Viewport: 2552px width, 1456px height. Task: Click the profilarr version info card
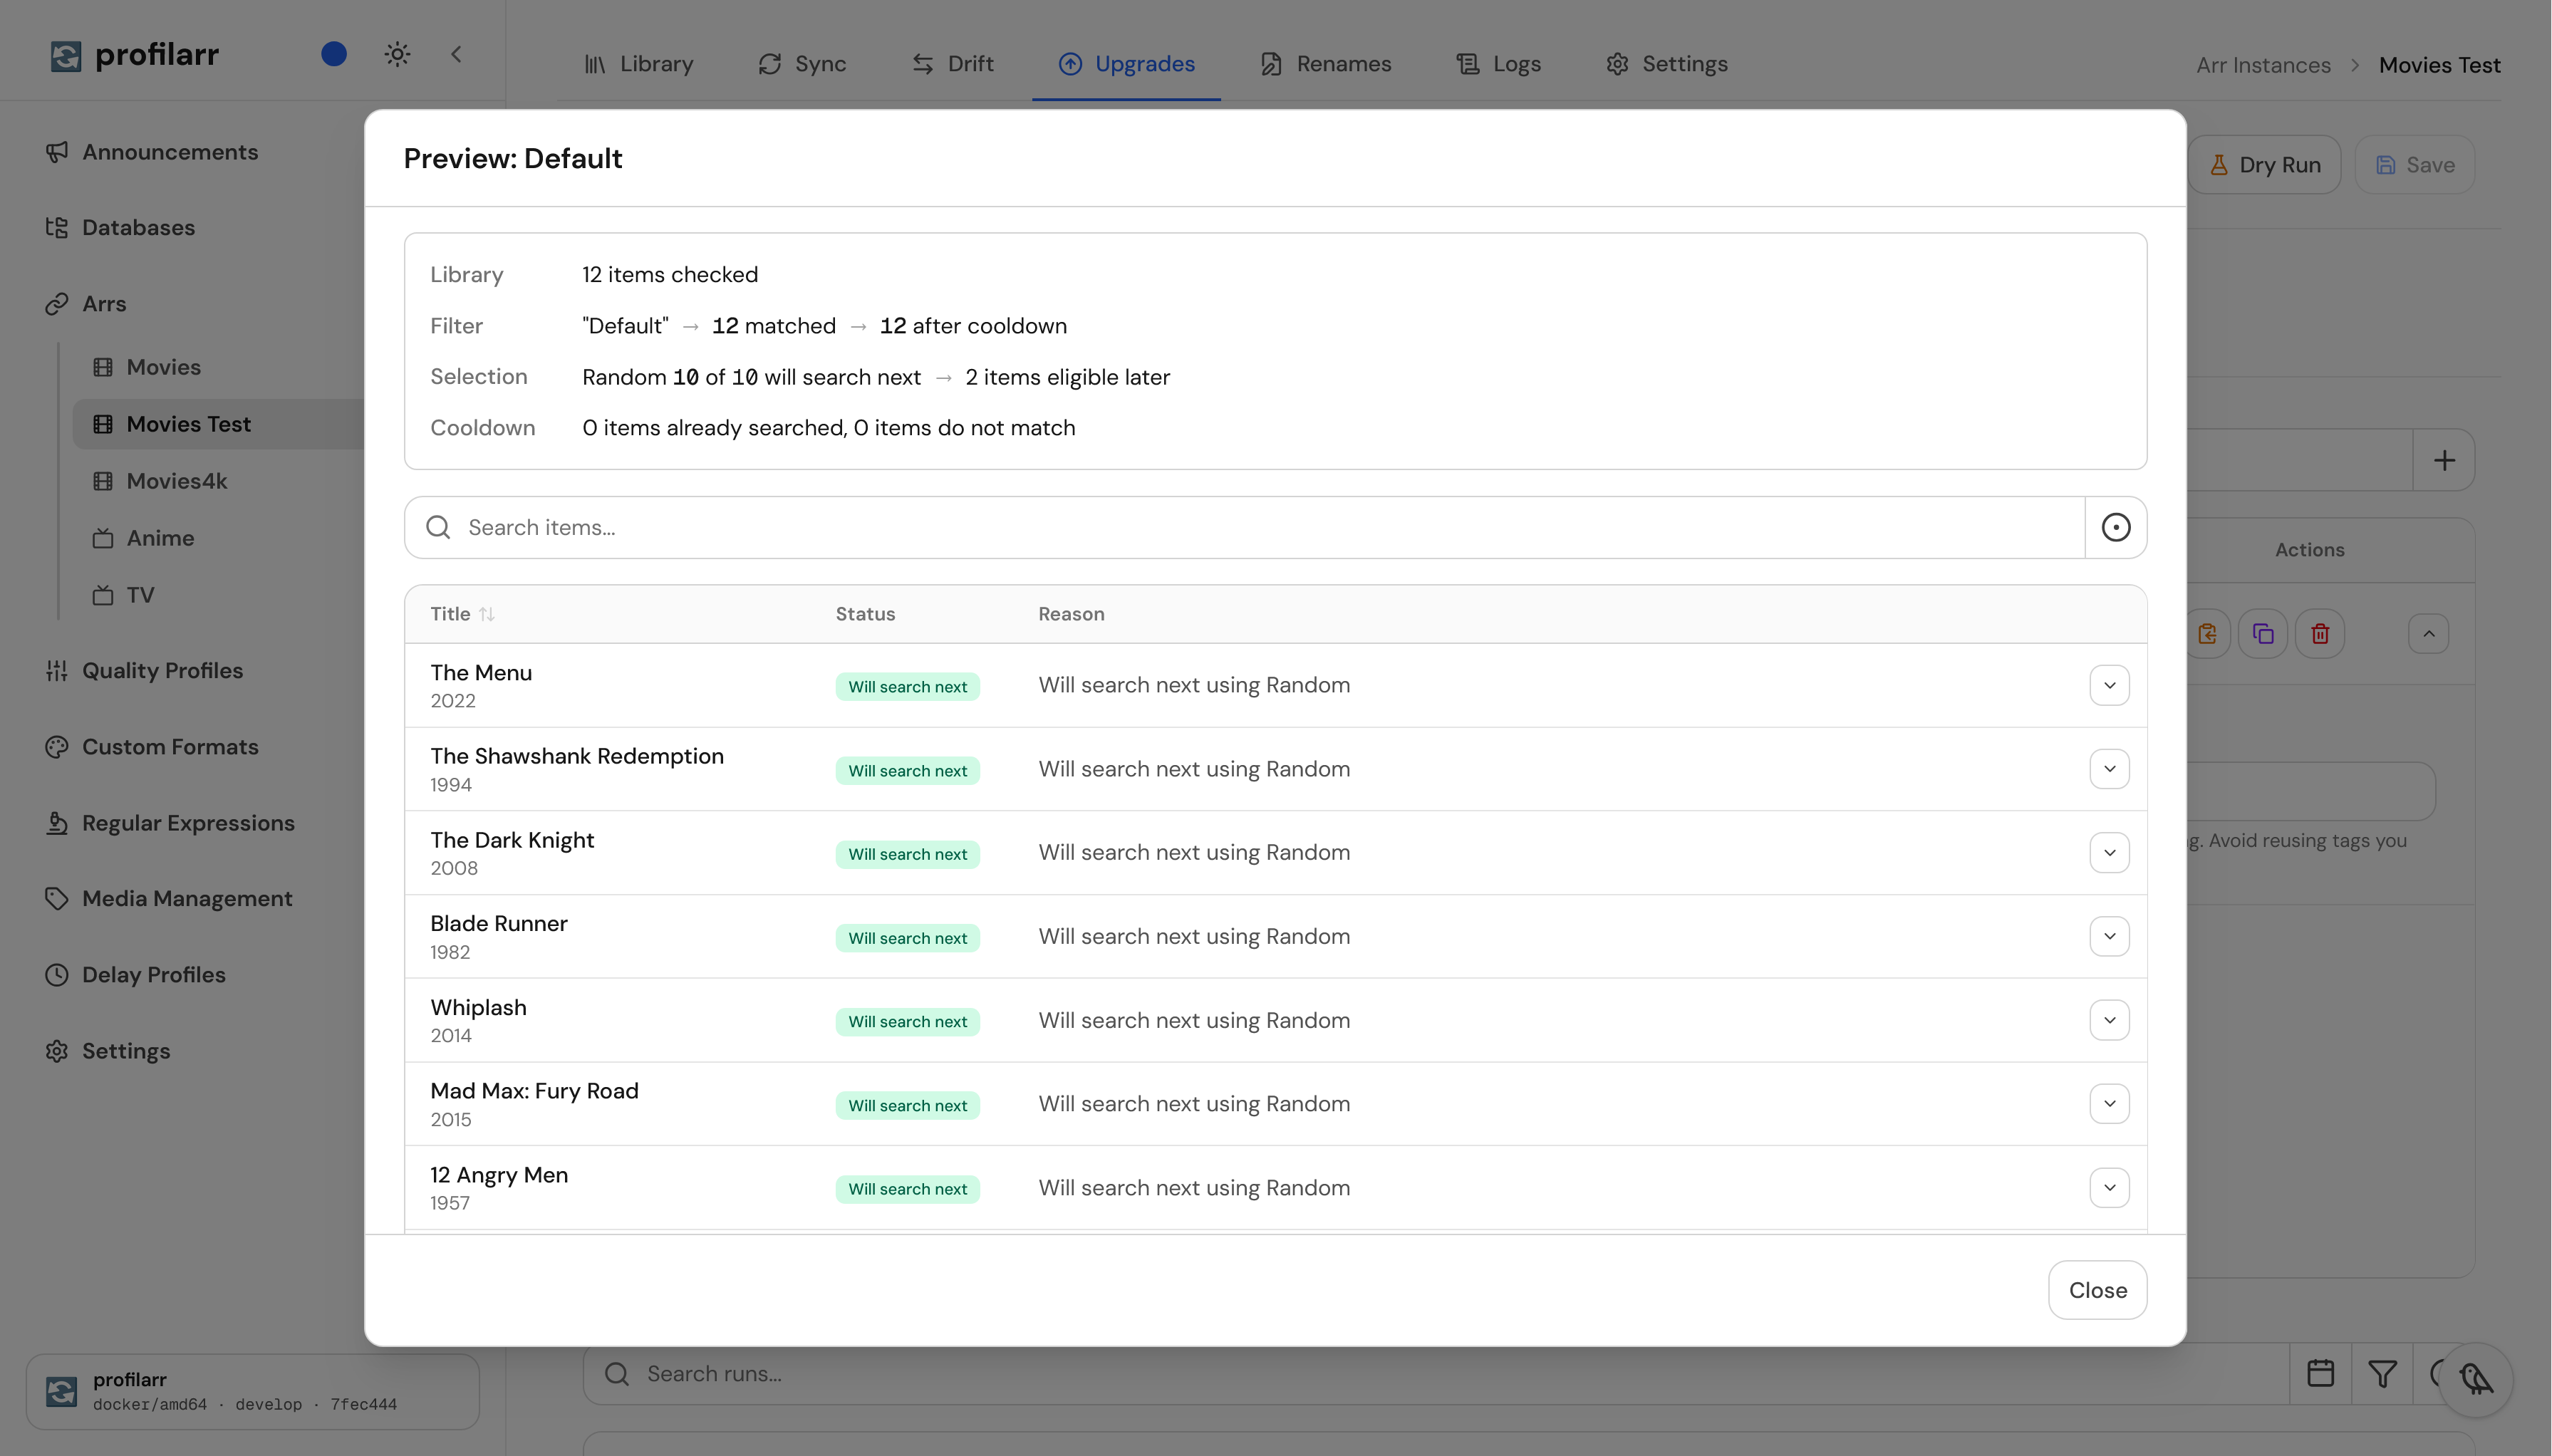[x=252, y=1391]
